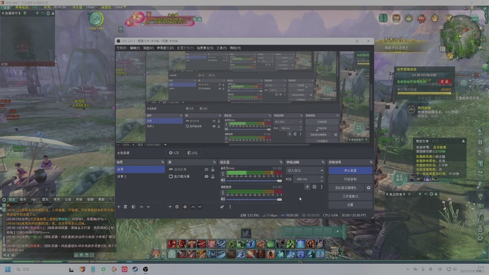Viewport: 489px width, 275px height.
Task: Open scene filters icon in Scenes toolbar
Action: click(x=133, y=207)
